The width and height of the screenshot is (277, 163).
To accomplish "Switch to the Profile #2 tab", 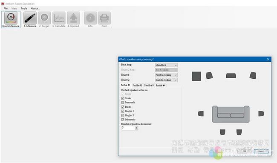I will click(137, 86).
